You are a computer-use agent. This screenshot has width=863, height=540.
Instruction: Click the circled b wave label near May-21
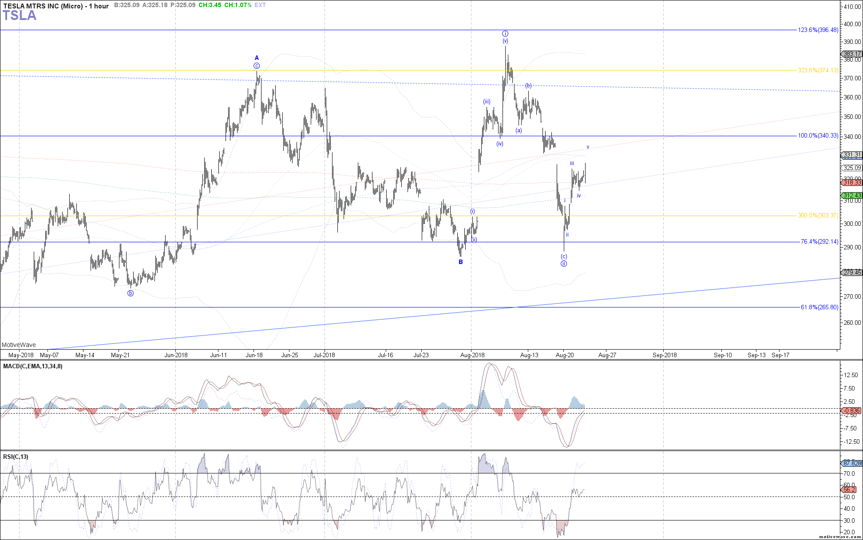[131, 293]
